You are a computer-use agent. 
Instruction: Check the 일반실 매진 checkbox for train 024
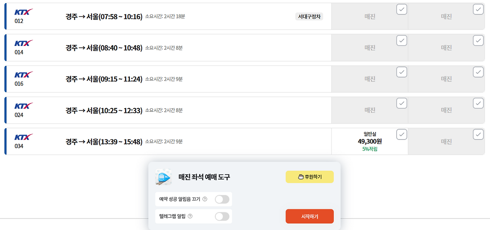coord(402,103)
